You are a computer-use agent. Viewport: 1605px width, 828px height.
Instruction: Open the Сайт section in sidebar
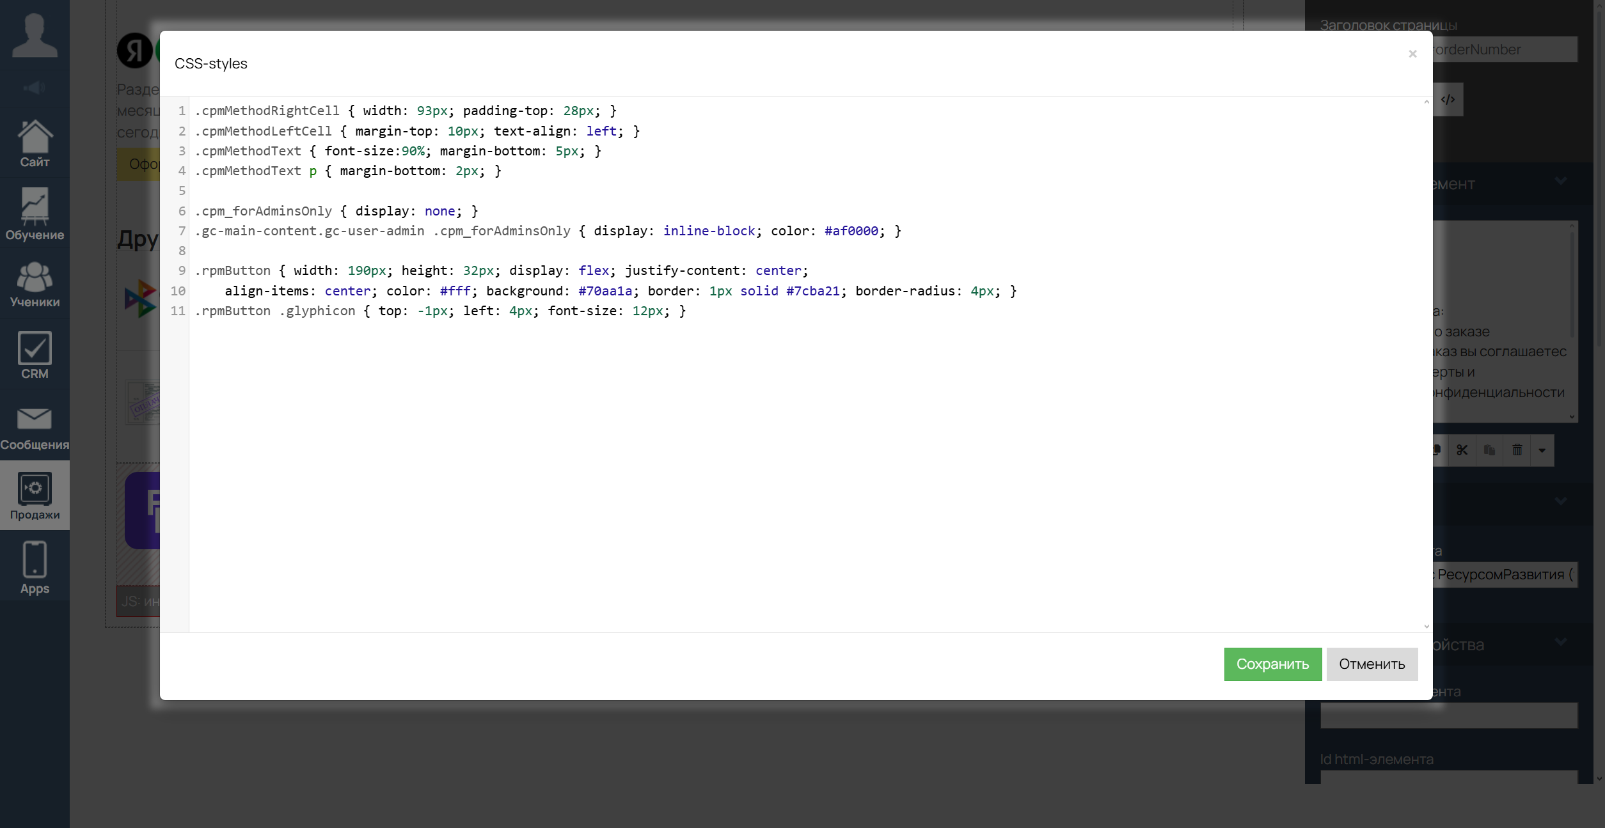click(35, 143)
